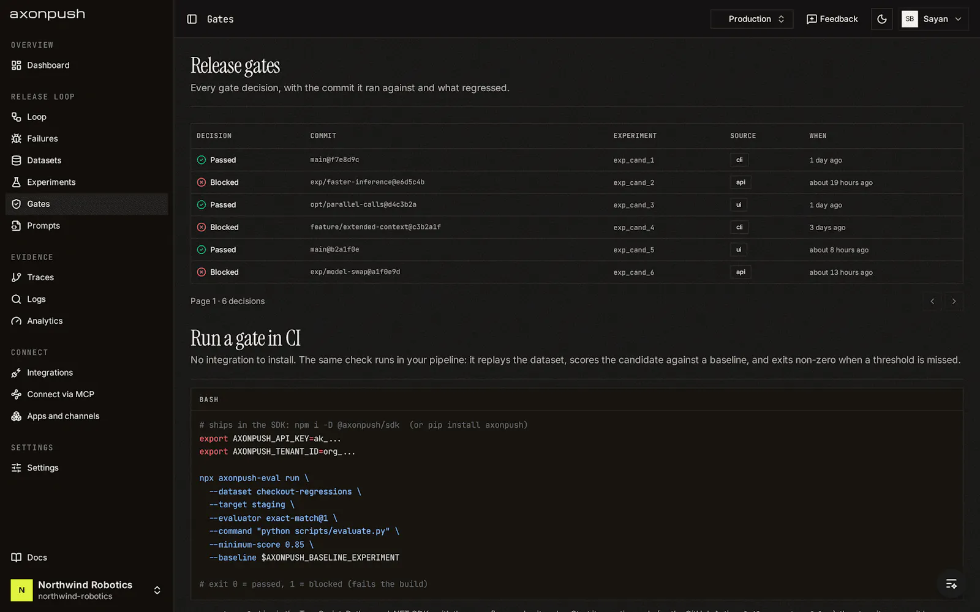Navigate to Experiments
The image size is (980, 612).
coord(86,182)
